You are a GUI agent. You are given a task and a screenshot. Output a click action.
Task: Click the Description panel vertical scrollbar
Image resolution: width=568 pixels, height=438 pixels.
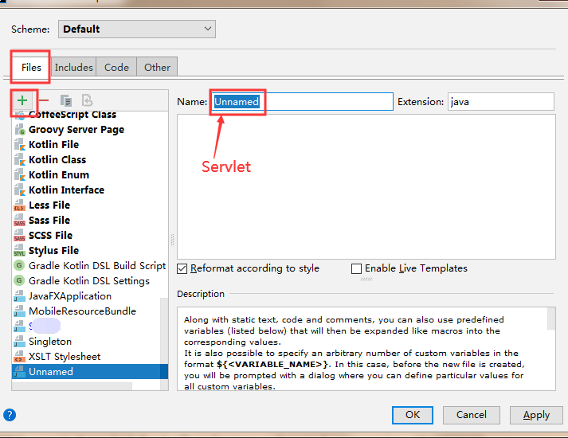(x=551, y=319)
